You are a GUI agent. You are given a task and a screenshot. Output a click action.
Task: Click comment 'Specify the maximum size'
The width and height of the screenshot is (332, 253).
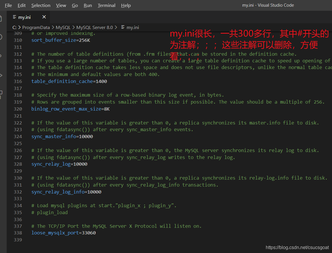tap(128, 95)
